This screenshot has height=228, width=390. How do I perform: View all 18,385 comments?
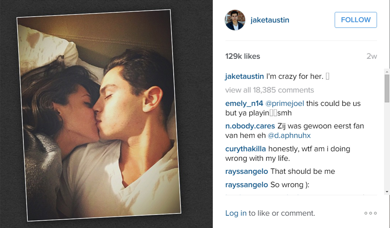coord(270,90)
